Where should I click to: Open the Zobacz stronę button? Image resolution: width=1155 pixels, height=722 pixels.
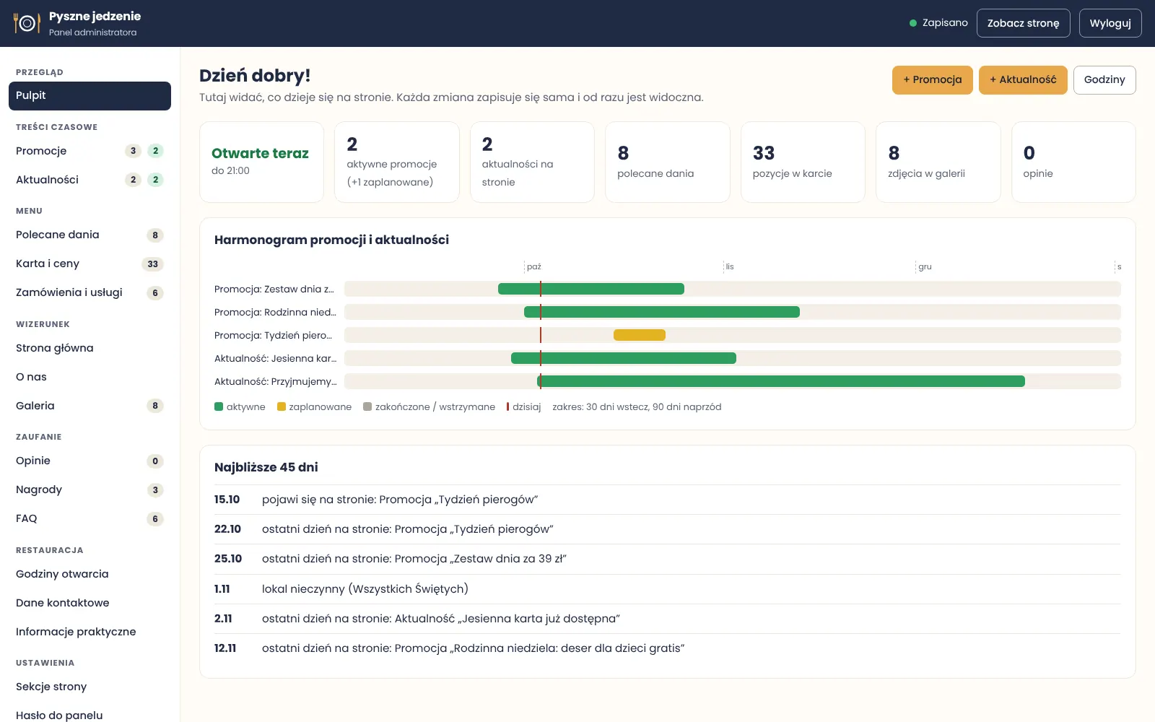[1023, 23]
